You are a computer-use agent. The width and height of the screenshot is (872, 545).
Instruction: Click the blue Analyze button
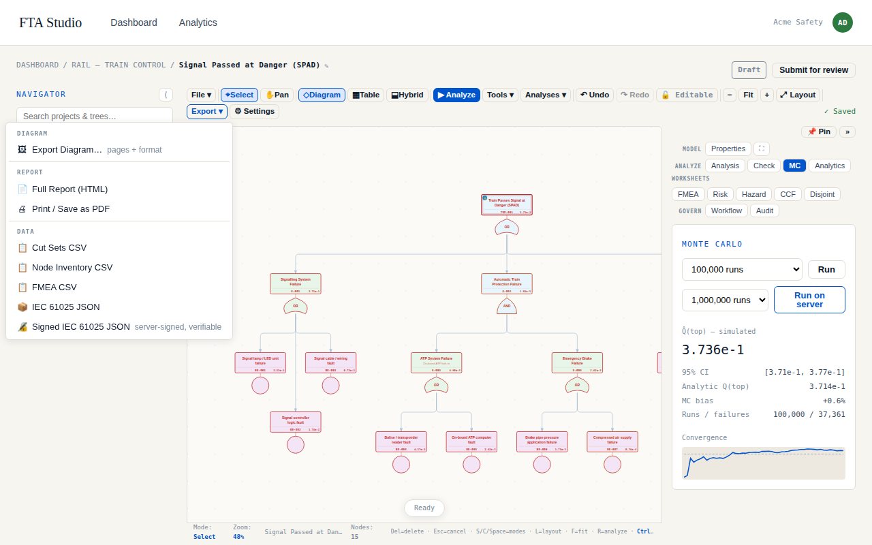pyautogui.click(x=456, y=95)
